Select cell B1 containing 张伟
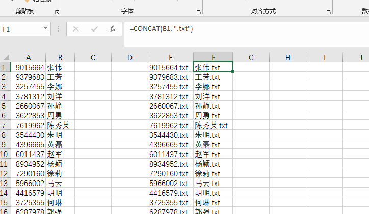The image size is (369, 214). coord(60,67)
